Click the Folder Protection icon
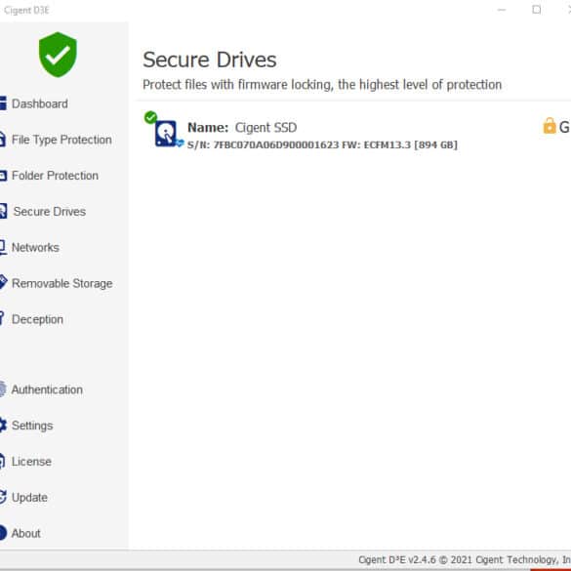Viewport: 571px width, 571px height. (3, 176)
